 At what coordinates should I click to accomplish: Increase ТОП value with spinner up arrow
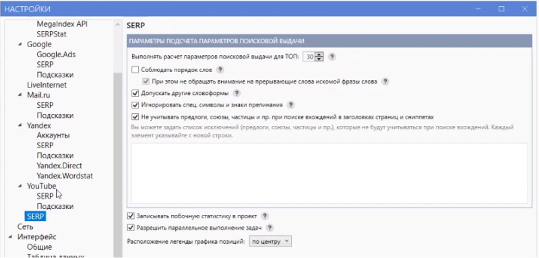[319, 55]
